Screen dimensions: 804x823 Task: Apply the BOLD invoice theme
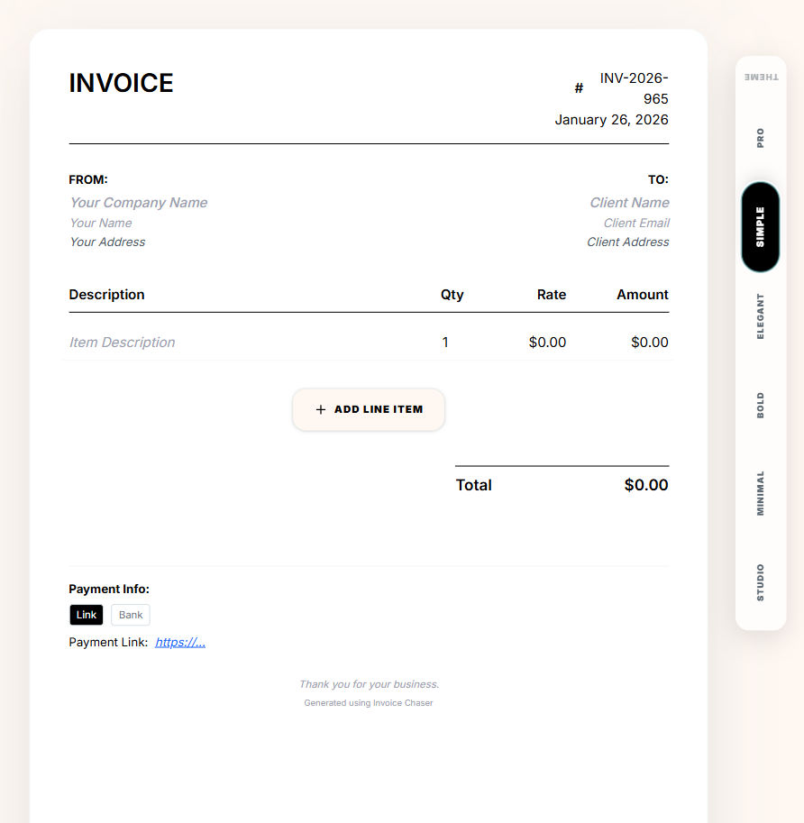(760, 405)
